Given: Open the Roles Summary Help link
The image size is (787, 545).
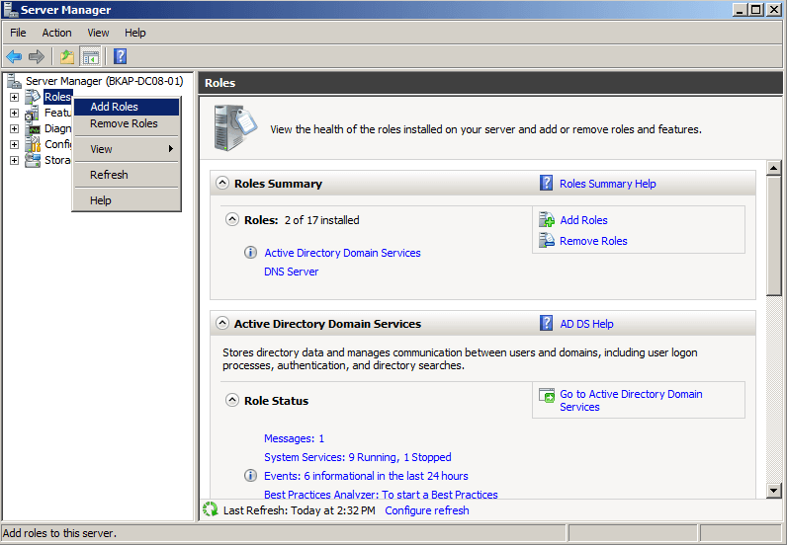Looking at the screenshot, I should click(x=608, y=184).
